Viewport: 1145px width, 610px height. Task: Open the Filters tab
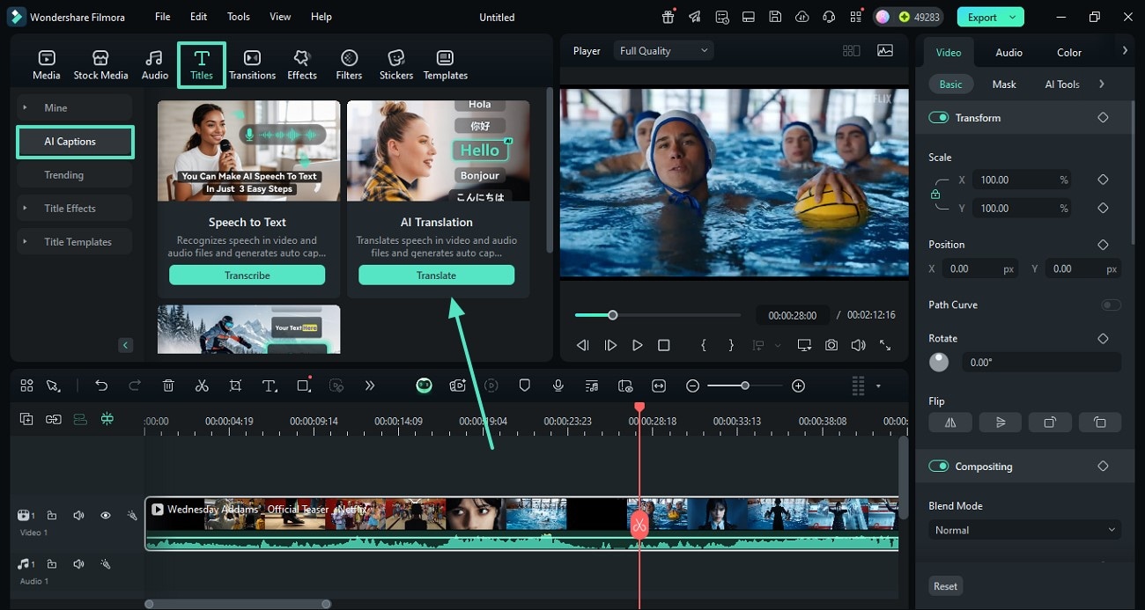[349, 65]
